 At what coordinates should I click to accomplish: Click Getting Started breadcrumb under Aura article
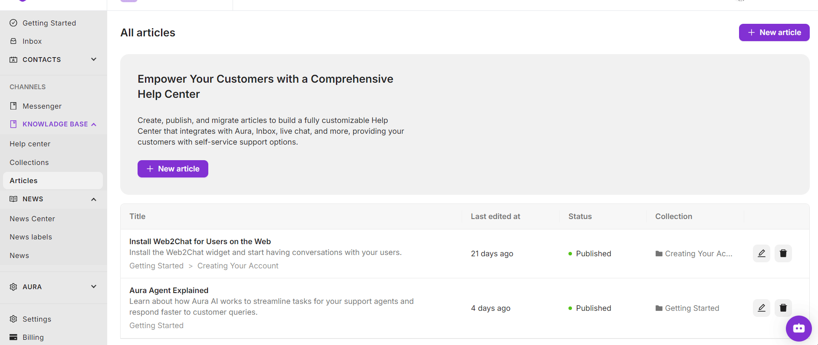pos(156,326)
